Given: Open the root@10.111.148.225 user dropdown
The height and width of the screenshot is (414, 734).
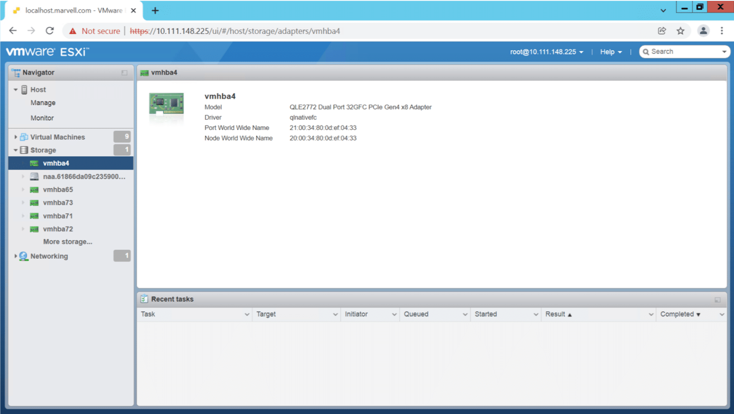Looking at the screenshot, I should click(547, 52).
